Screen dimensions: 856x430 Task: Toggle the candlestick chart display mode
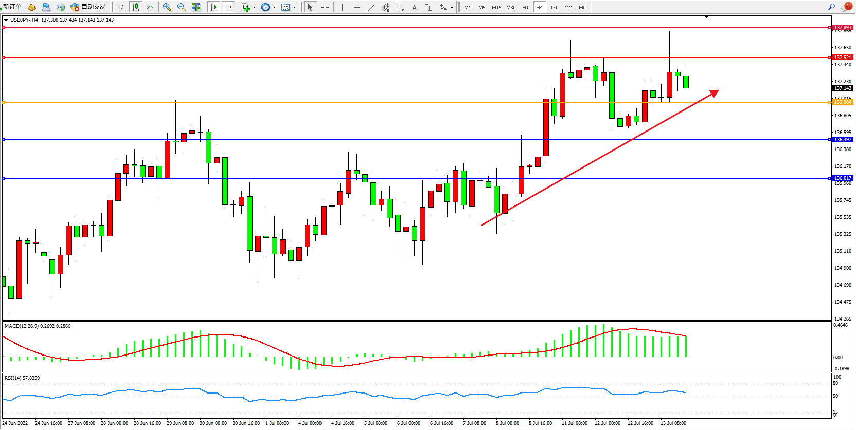(136, 7)
